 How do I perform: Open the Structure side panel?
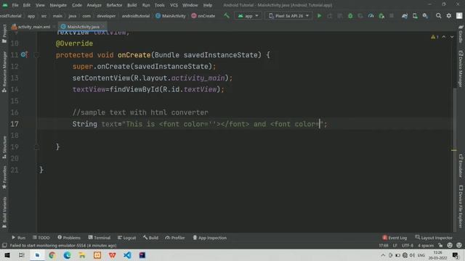[x=4, y=147]
